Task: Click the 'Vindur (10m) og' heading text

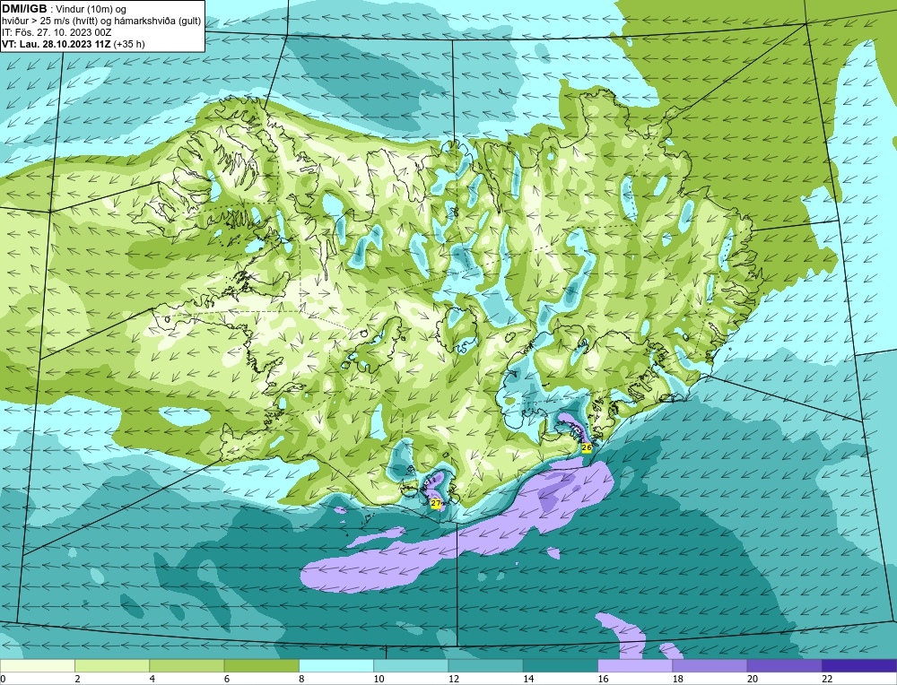Action: click(x=91, y=9)
